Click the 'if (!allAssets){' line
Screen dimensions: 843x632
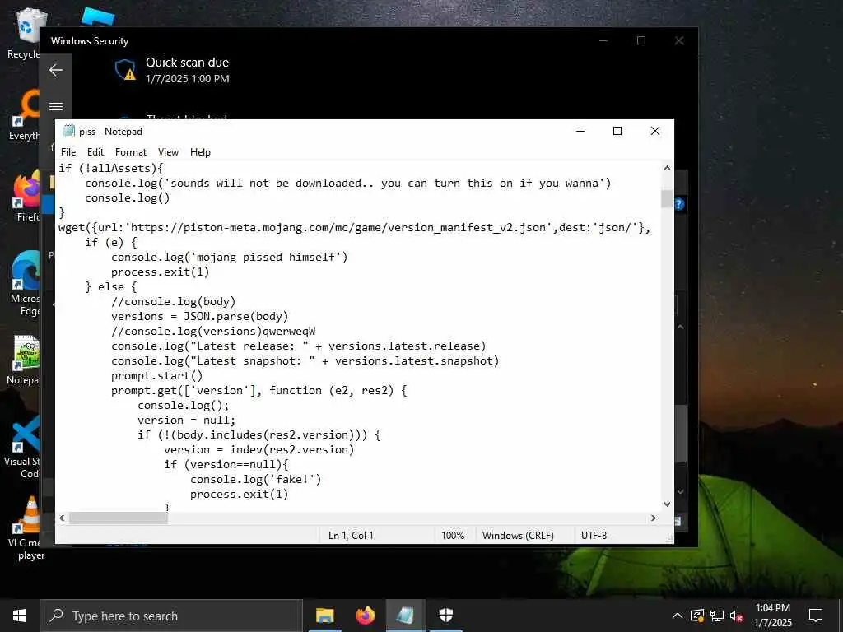tap(111, 168)
